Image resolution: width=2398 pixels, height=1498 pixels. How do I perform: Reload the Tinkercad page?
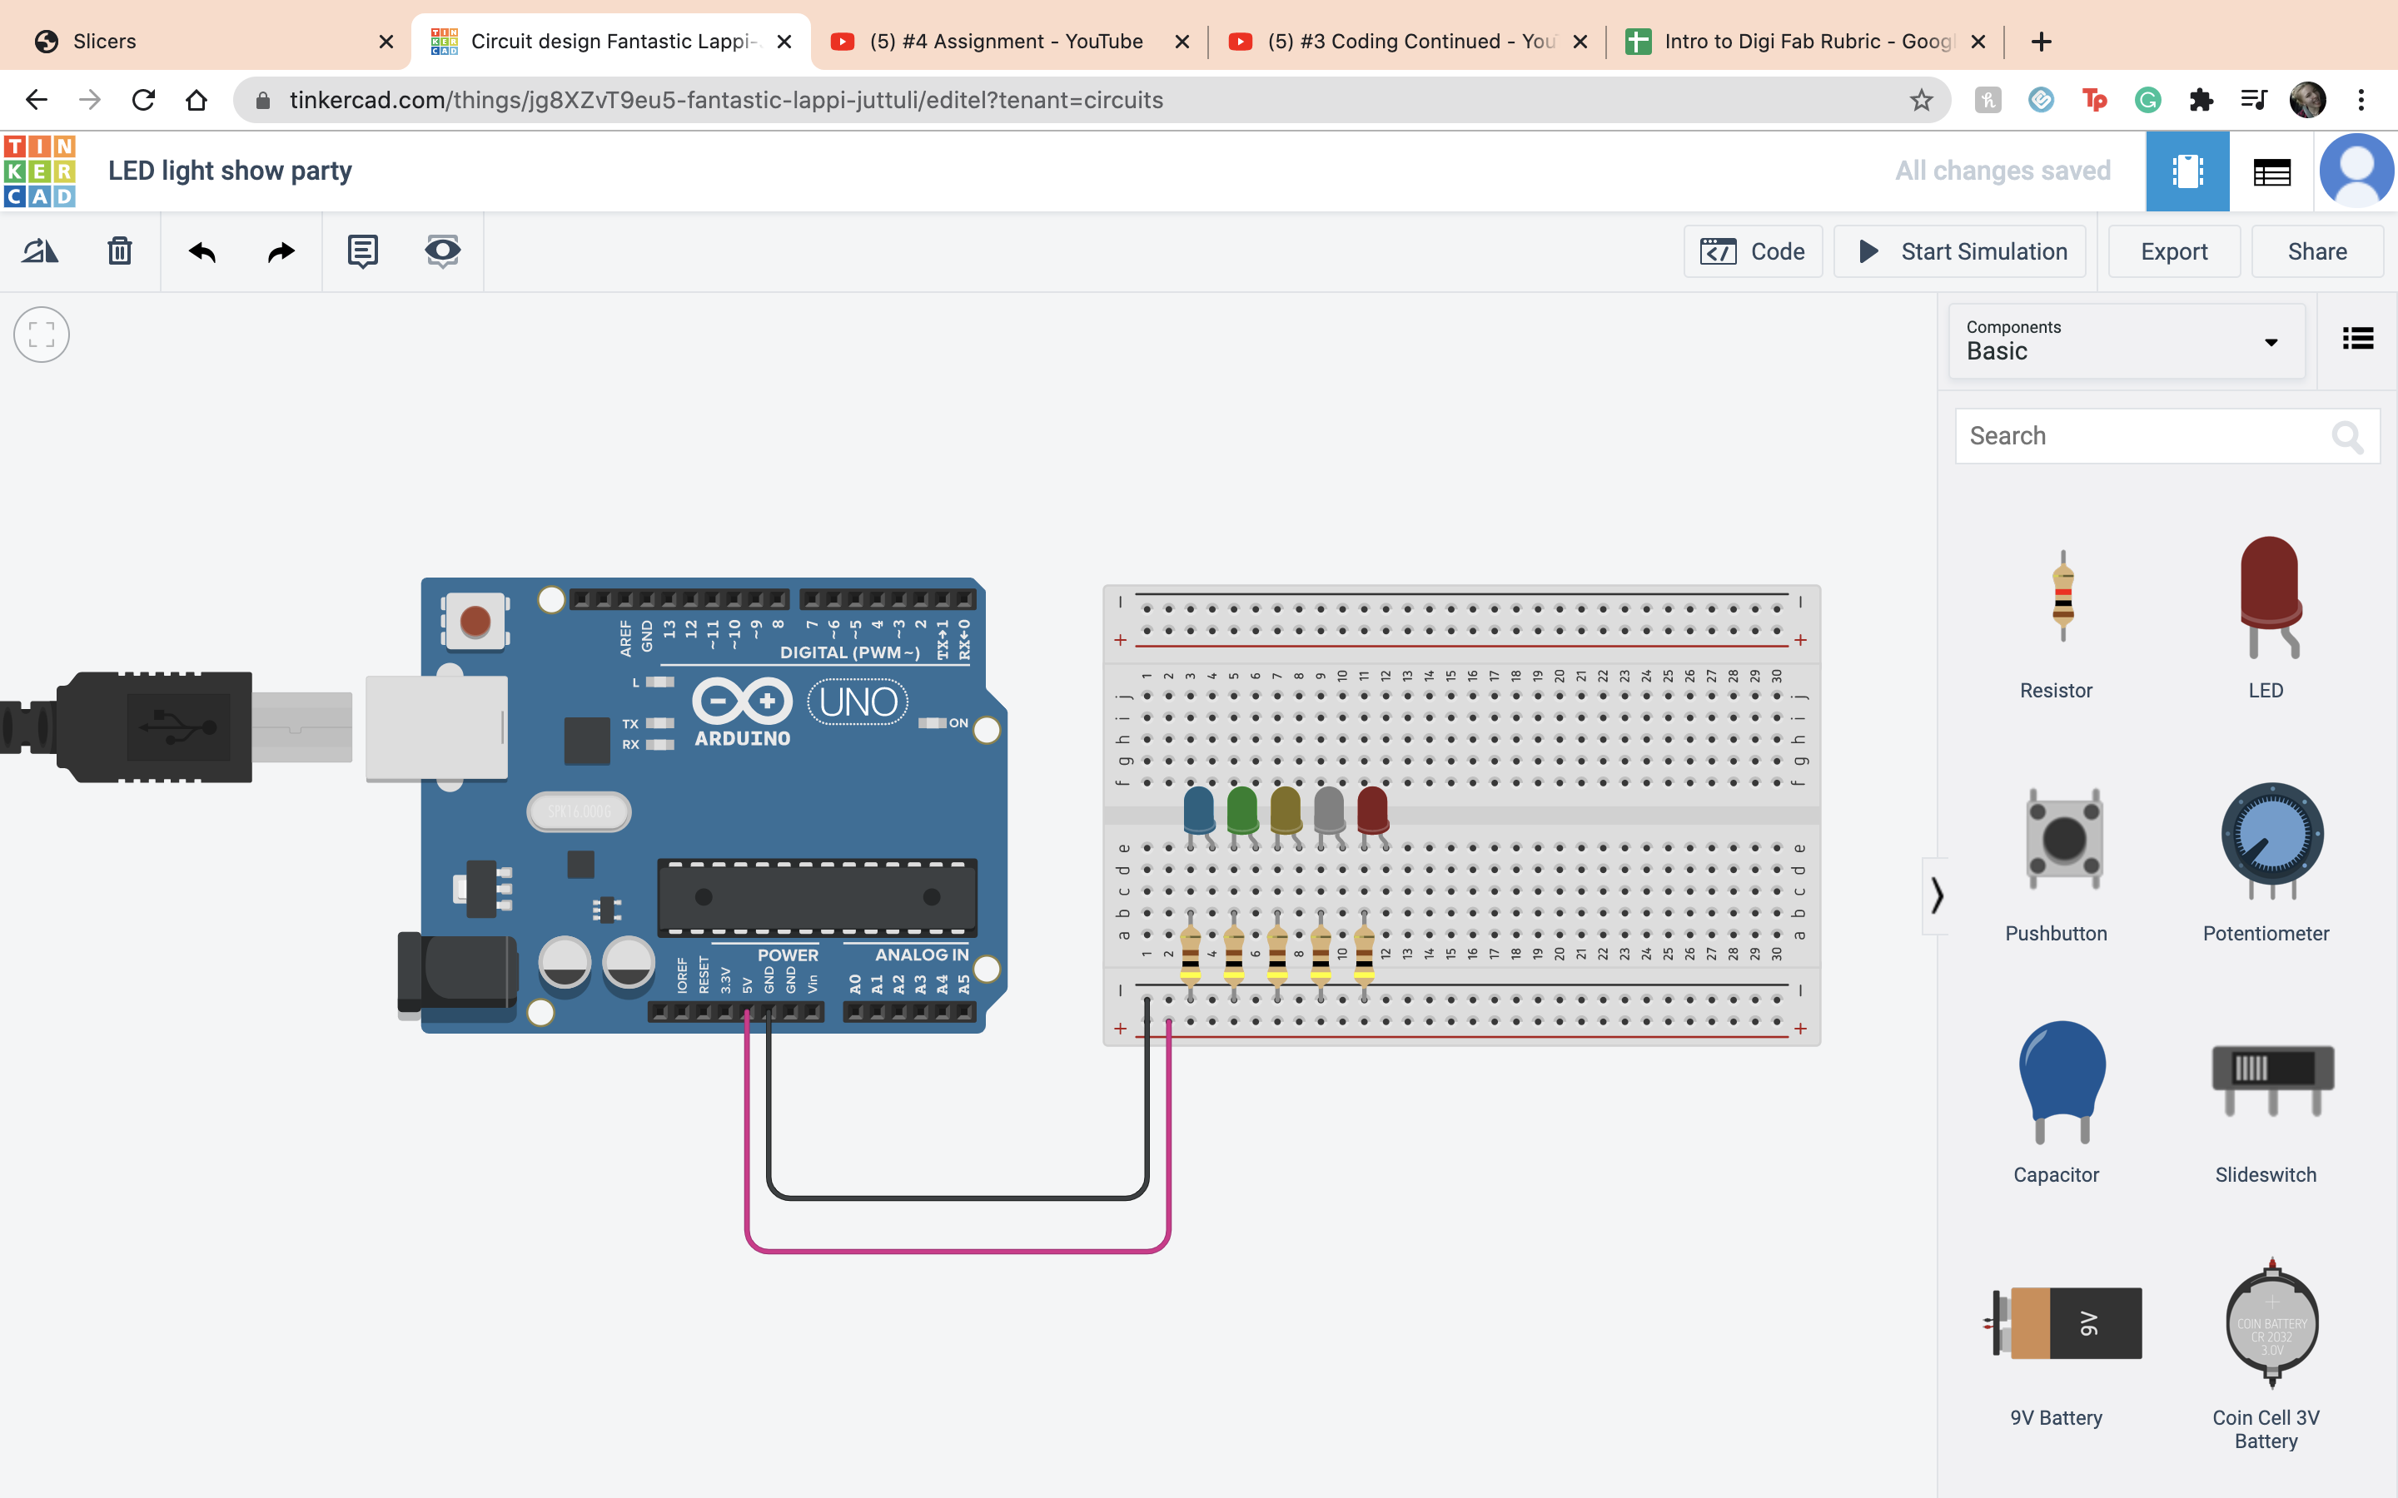[x=144, y=100]
